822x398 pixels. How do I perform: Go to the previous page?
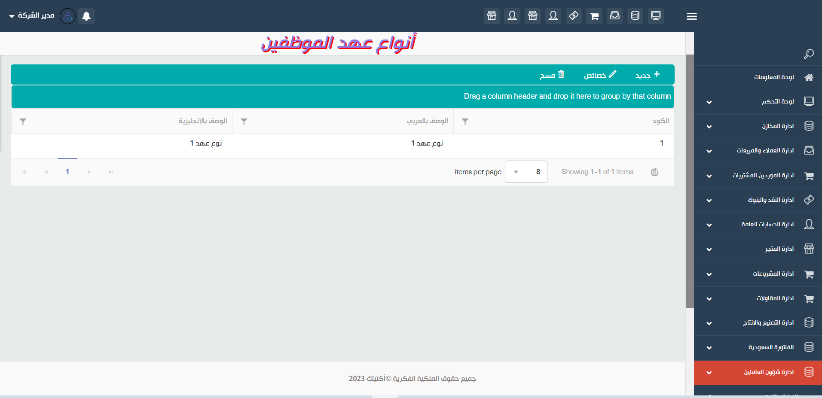coord(46,172)
